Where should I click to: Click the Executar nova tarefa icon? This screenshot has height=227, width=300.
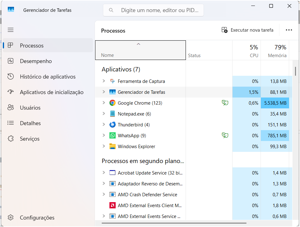[x=224, y=30]
